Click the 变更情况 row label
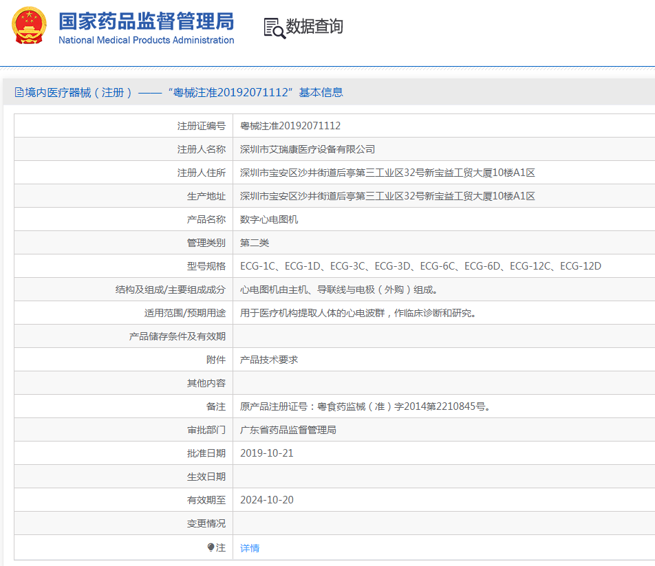Image resolution: width=655 pixels, height=566 pixels. [206, 523]
